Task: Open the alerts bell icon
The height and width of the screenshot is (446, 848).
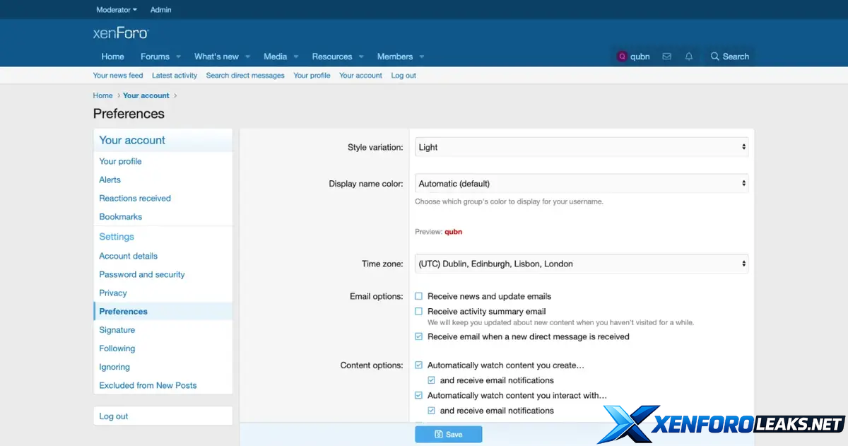Action: (x=689, y=57)
